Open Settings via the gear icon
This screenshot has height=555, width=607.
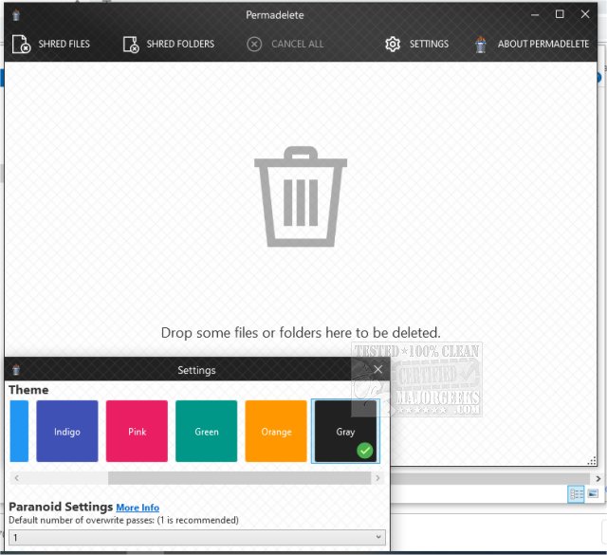tap(393, 45)
